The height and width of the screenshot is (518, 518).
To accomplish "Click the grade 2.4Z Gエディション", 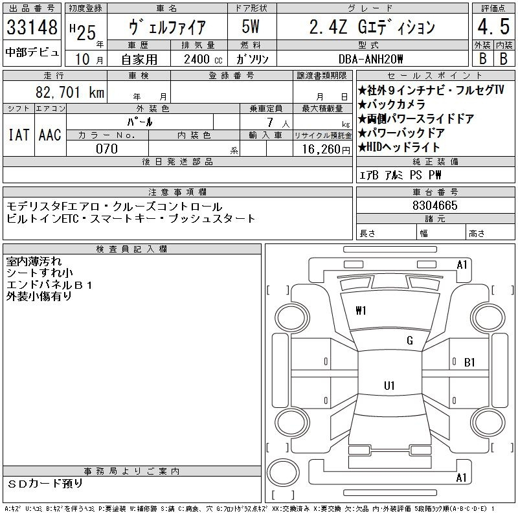I will pos(372,27).
